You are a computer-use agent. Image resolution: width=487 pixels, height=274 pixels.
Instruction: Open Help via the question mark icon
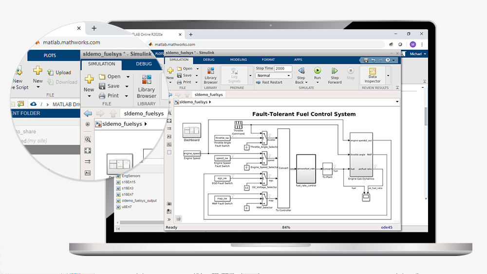[x=388, y=60]
